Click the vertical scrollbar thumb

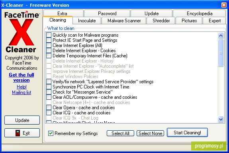pyautogui.click(x=221, y=53)
